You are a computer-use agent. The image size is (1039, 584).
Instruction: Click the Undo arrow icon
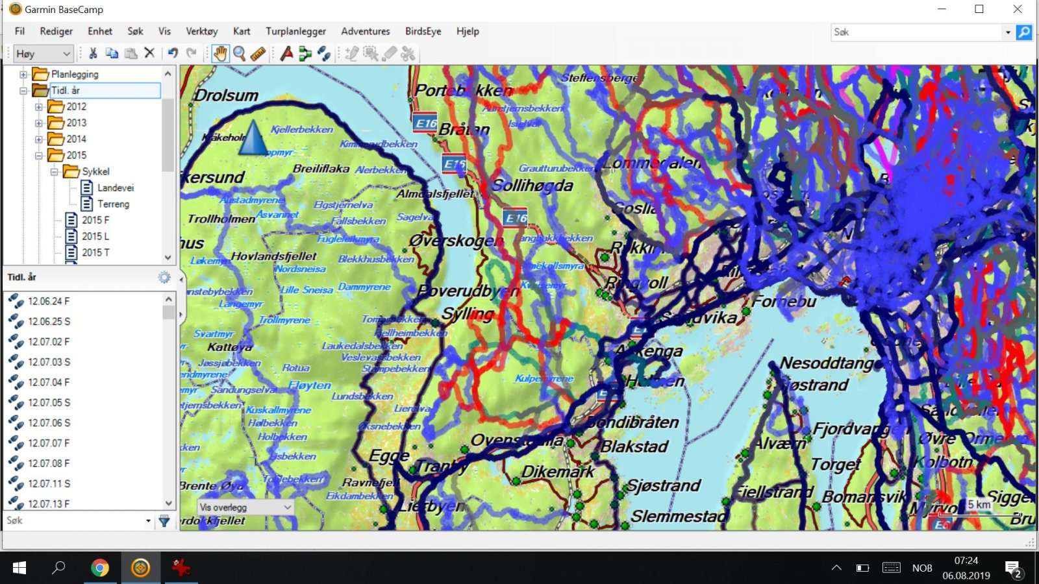(x=173, y=53)
